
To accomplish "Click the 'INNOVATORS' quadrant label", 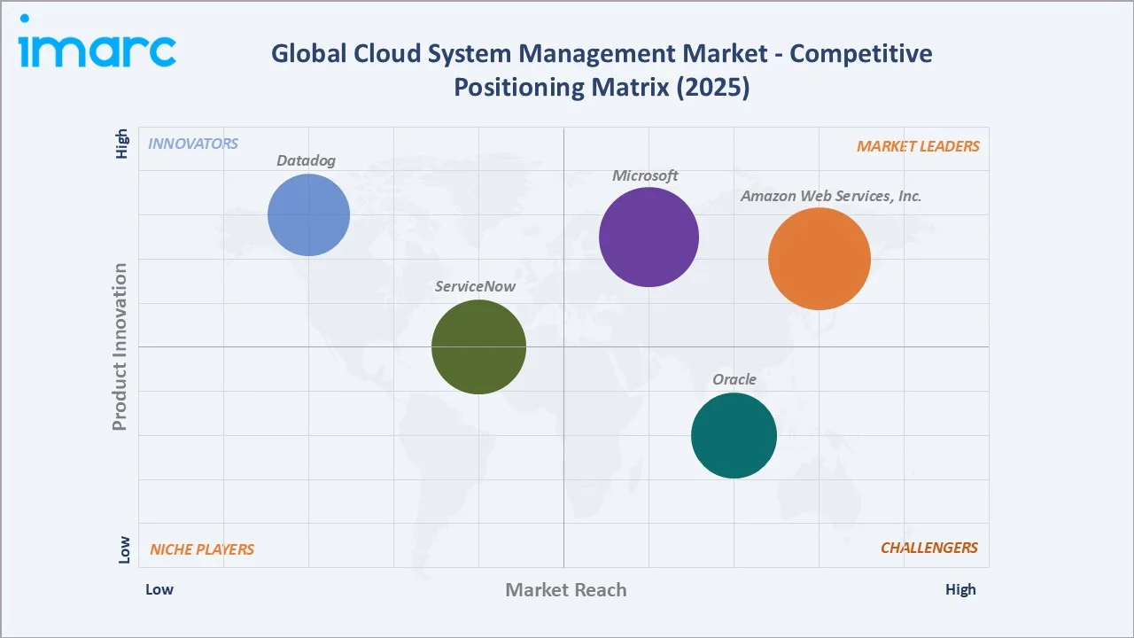I will pyautogui.click(x=193, y=144).
